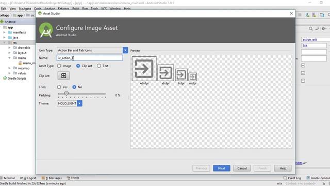Open the Navigate menu
Screen dimensions: 330x186
(25, 9)
